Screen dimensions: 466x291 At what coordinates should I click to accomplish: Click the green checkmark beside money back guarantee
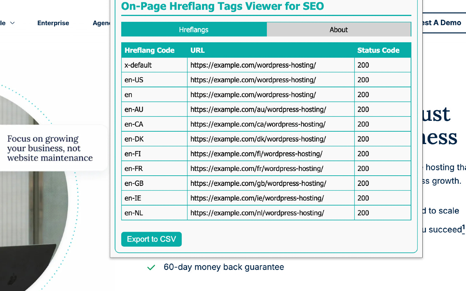(x=151, y=267)
